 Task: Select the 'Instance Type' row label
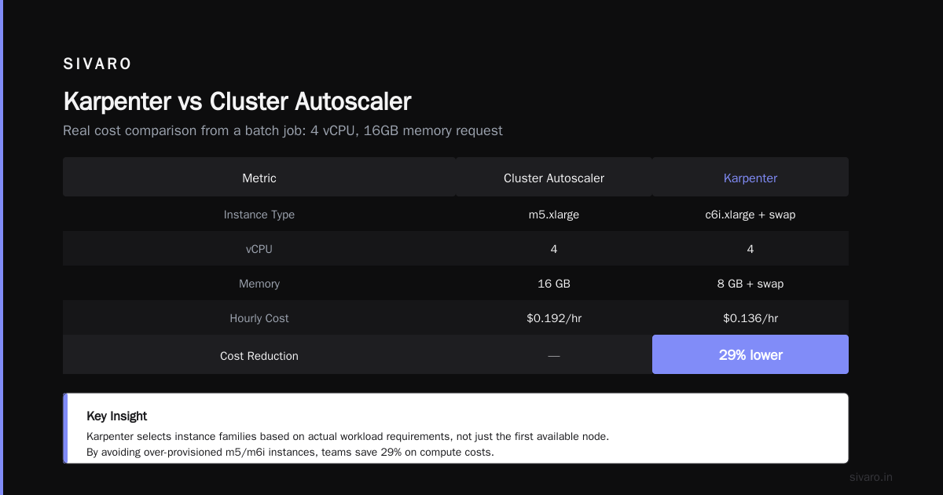pyautogui.click(x=259, y=214)
